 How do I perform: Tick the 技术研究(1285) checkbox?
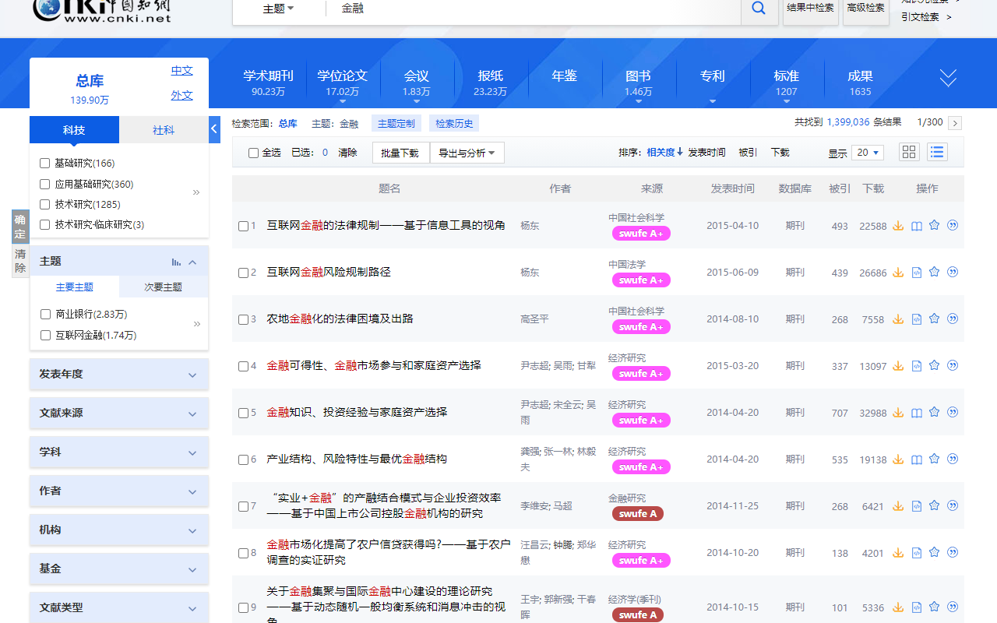pos(45,205)
